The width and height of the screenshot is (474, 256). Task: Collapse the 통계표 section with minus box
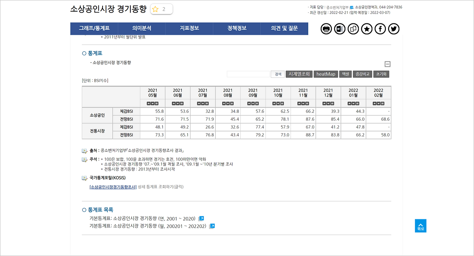(x=388, y=64)
